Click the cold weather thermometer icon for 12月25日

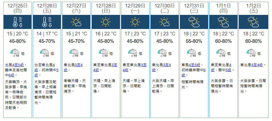click(17, 22)
